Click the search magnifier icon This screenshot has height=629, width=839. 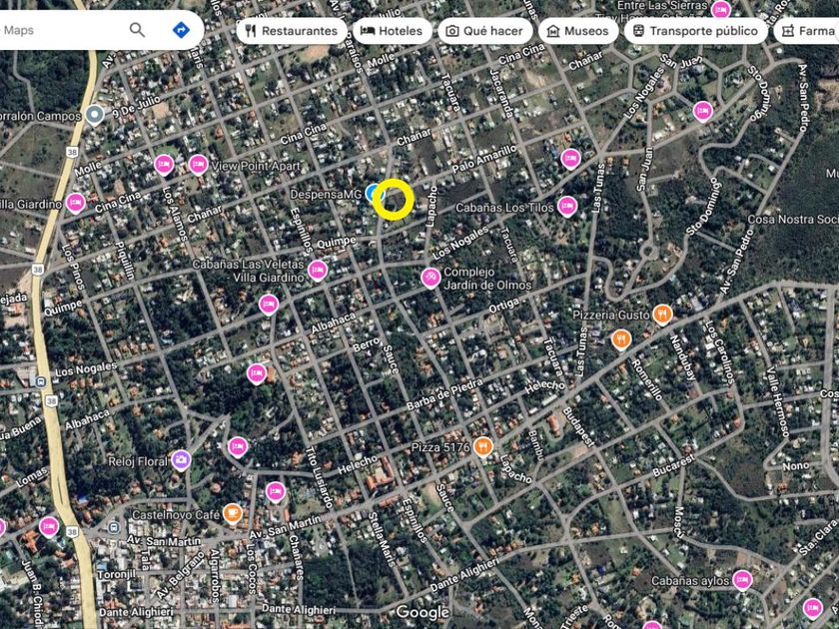138,30
